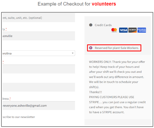Viewport: 154px width, 128px height.
Task: Select Reserved for plant Sale Workers radio
Action: tap(91, 48)
